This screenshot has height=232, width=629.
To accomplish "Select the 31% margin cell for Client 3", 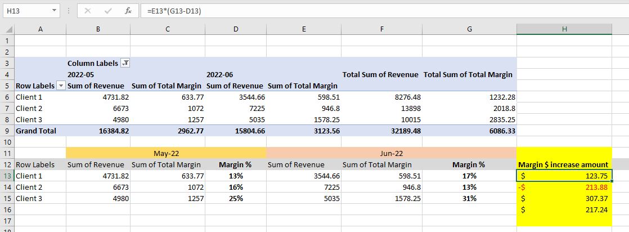I will tap(469, 198).
